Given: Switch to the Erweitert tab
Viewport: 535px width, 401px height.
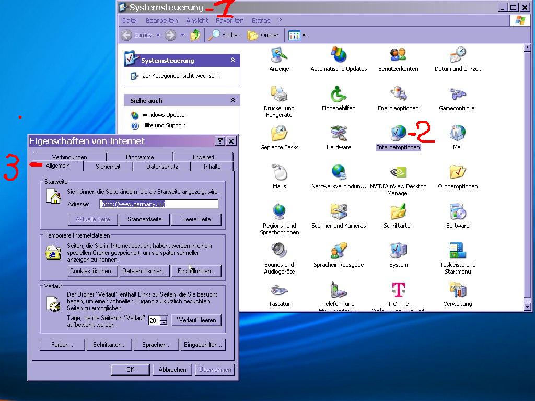Looking at the screenshot, I should (x=204, y=157).
